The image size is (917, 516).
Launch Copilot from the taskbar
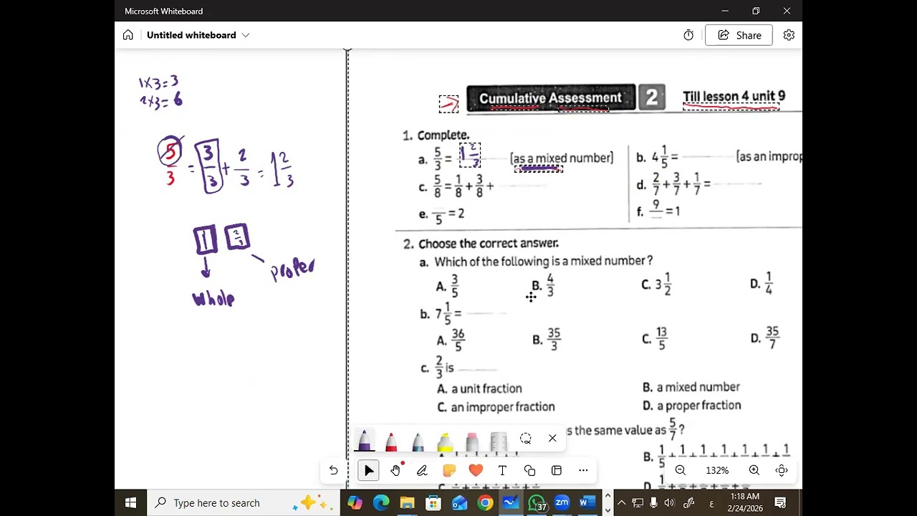355,503
